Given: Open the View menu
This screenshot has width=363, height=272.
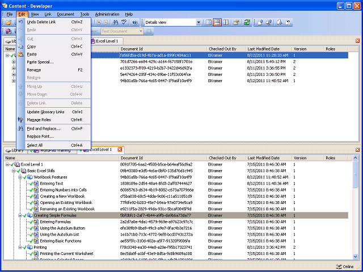Looking at the screenshot, I should (x=35, y=14).
